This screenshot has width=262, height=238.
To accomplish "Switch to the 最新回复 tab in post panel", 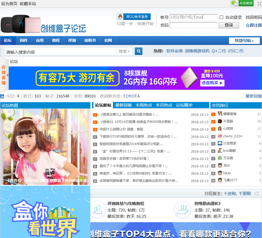I will coord(124,105).
